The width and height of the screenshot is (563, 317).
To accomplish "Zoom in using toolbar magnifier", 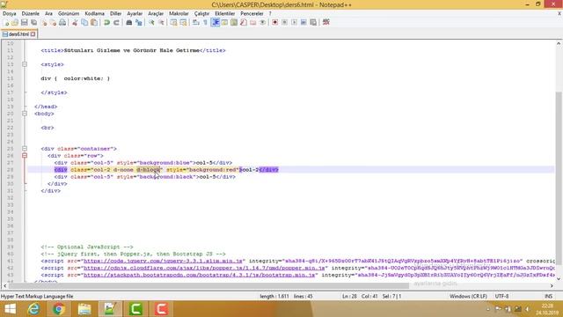I will click(x=151, y=22).
